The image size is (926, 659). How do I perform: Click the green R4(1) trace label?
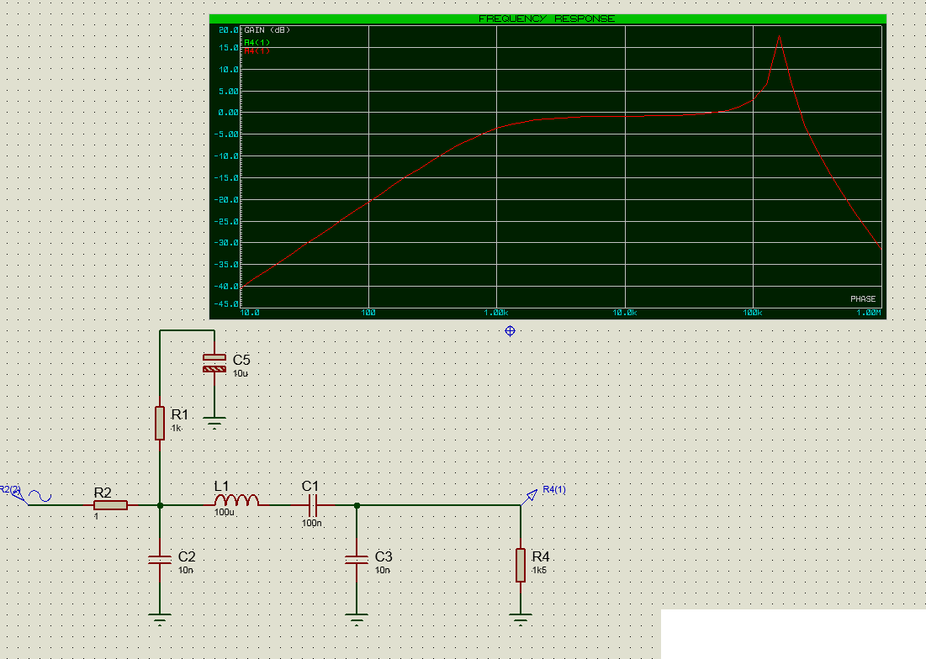click(257, 43)
